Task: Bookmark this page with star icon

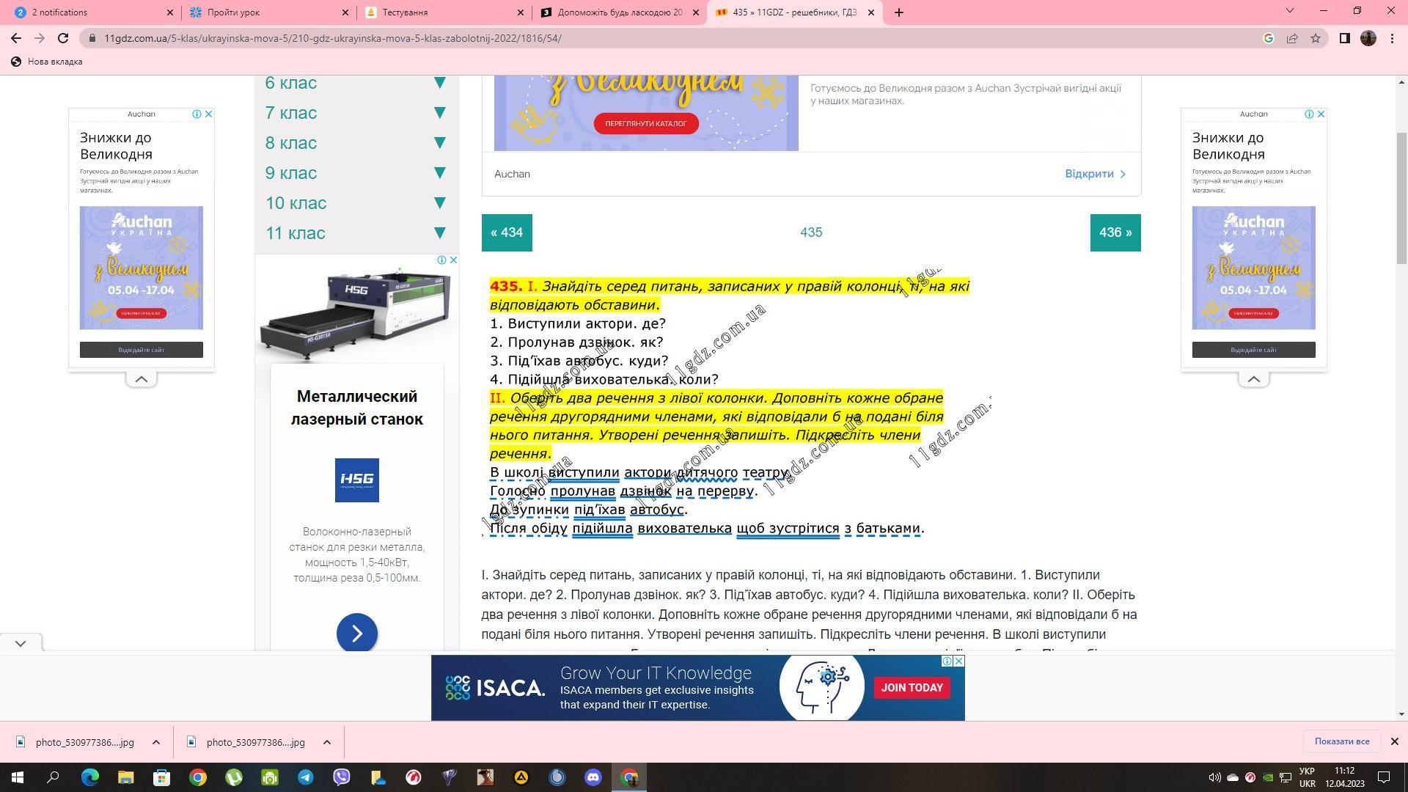Action: pos(1316,38)
